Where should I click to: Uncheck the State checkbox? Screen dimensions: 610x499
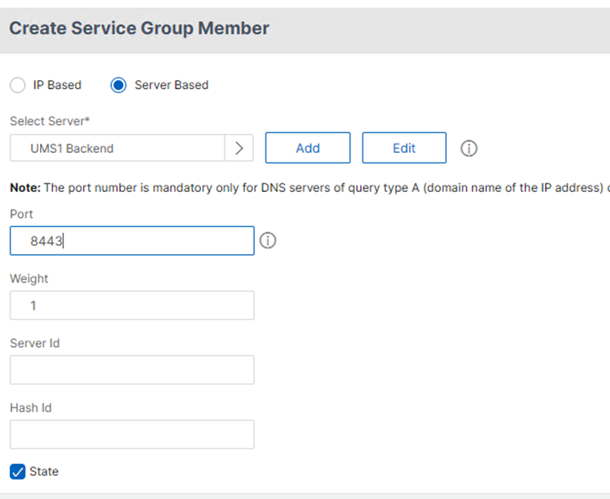point(18,471)
